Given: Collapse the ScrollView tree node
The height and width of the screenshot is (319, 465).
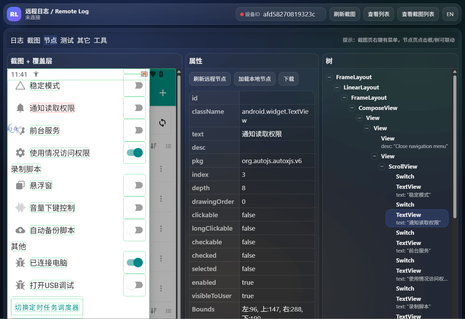Looking at the screenshot, I should (382, 167).
